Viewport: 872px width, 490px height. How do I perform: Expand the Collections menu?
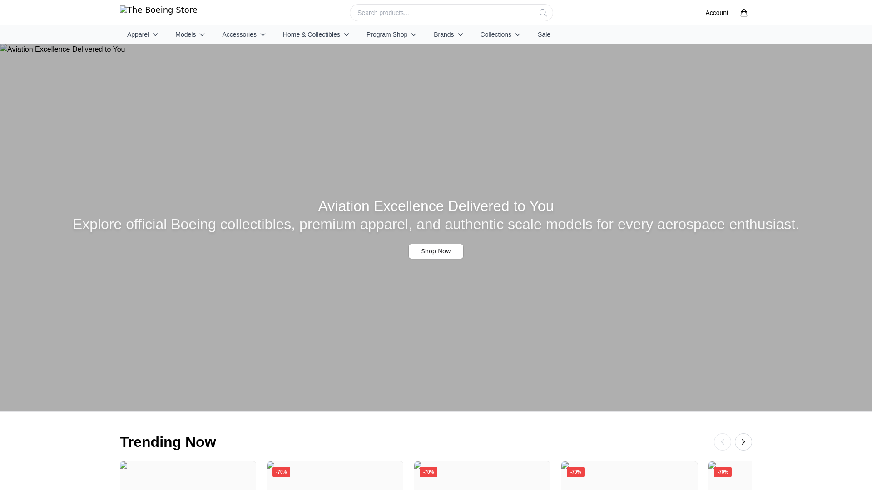(x=500, y=34)
